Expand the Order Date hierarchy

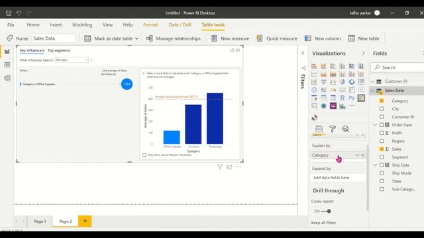point(375,125)
